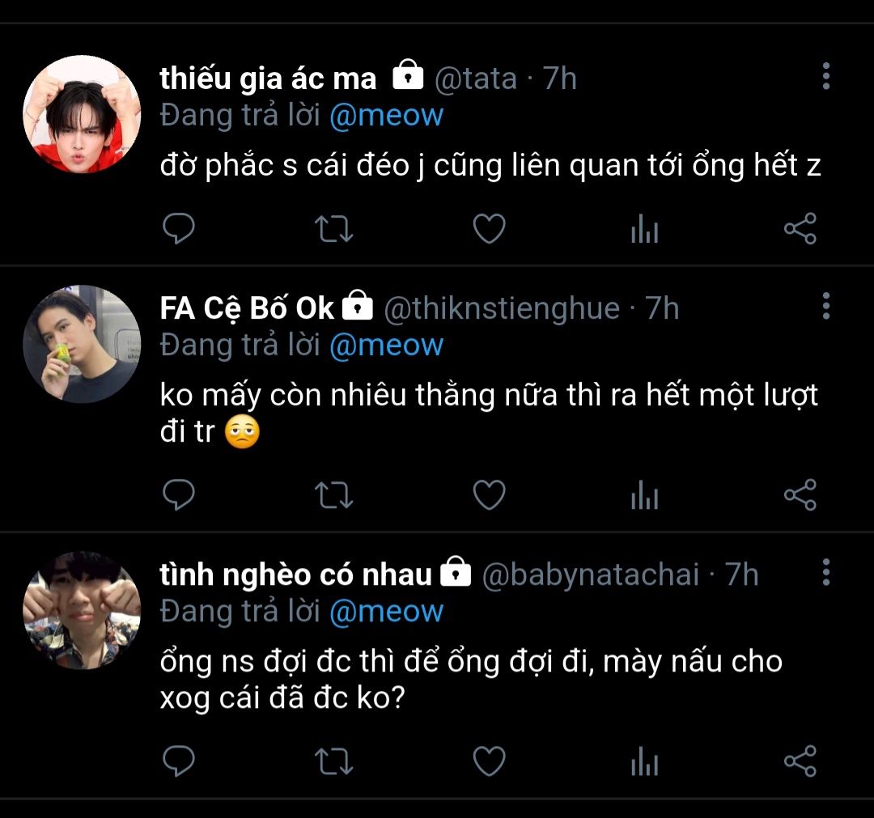View analytics on @babynatachai tweet

(644, 762)
